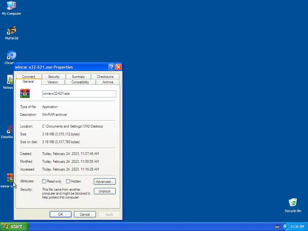
Task: Click the security warning message text
Action: click(66, 193)
